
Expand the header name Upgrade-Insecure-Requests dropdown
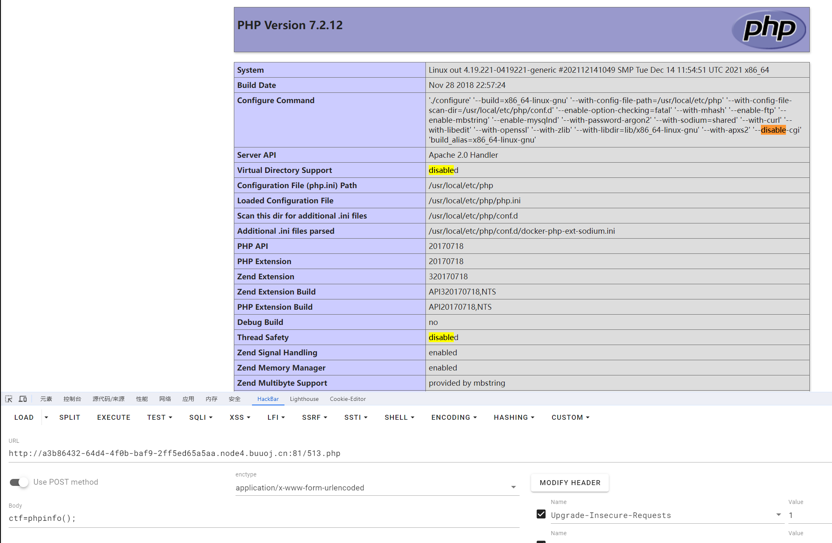pyautogui.click(x=778, y=515)
